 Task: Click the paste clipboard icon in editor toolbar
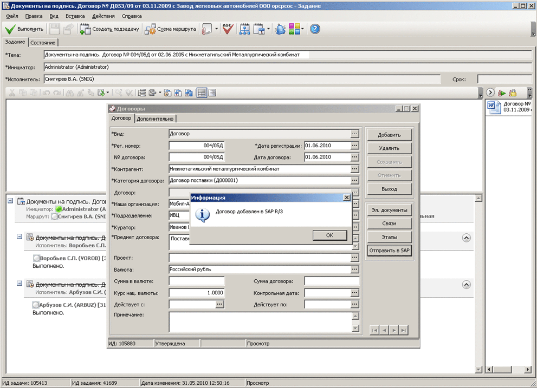click(x=34, y=93)
